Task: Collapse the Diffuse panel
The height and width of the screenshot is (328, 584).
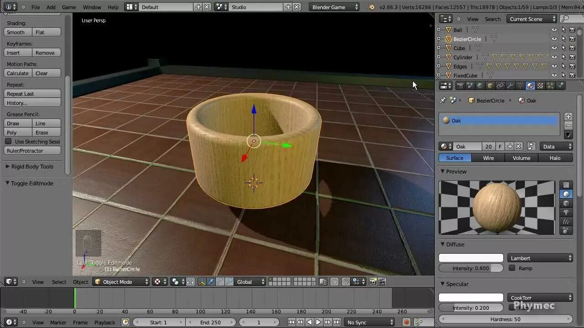Action: 442,244
